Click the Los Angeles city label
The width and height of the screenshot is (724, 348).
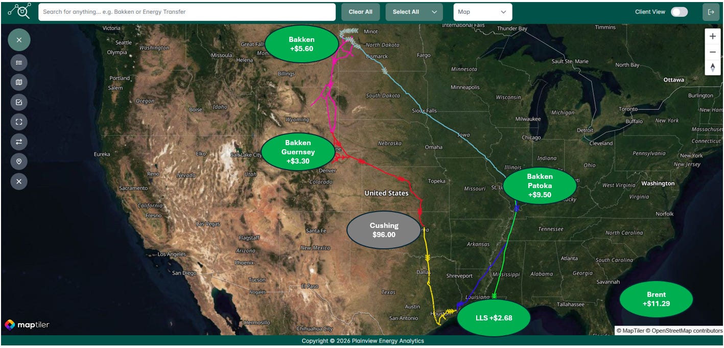tap(172, 254)
